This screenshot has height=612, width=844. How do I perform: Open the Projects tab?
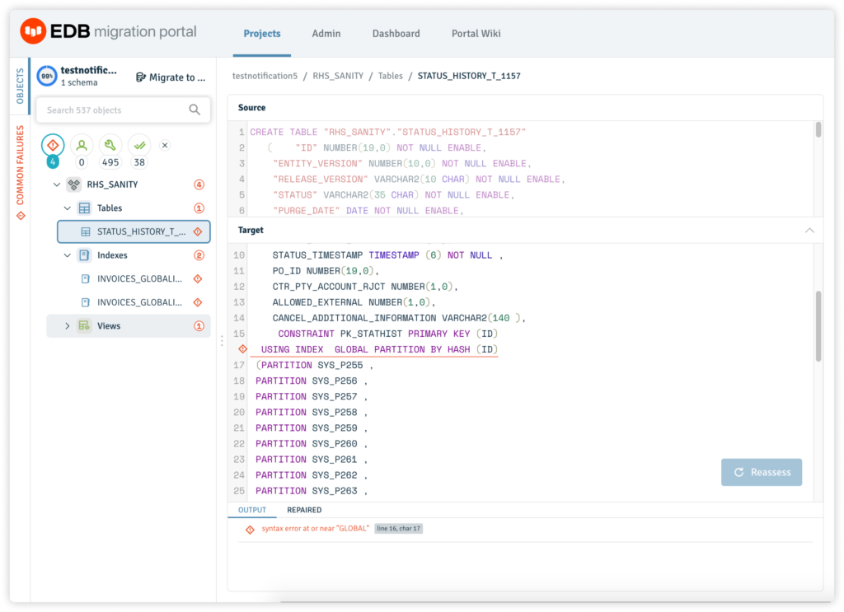(x=261, y=33)
